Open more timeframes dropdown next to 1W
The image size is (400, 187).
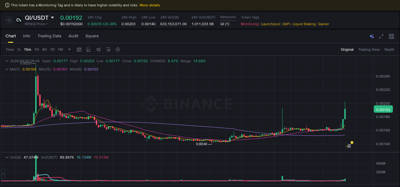[x=69, y=49]
